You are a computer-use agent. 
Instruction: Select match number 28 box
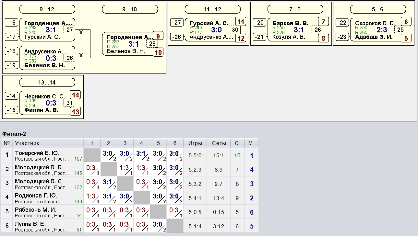coord(69,58)
